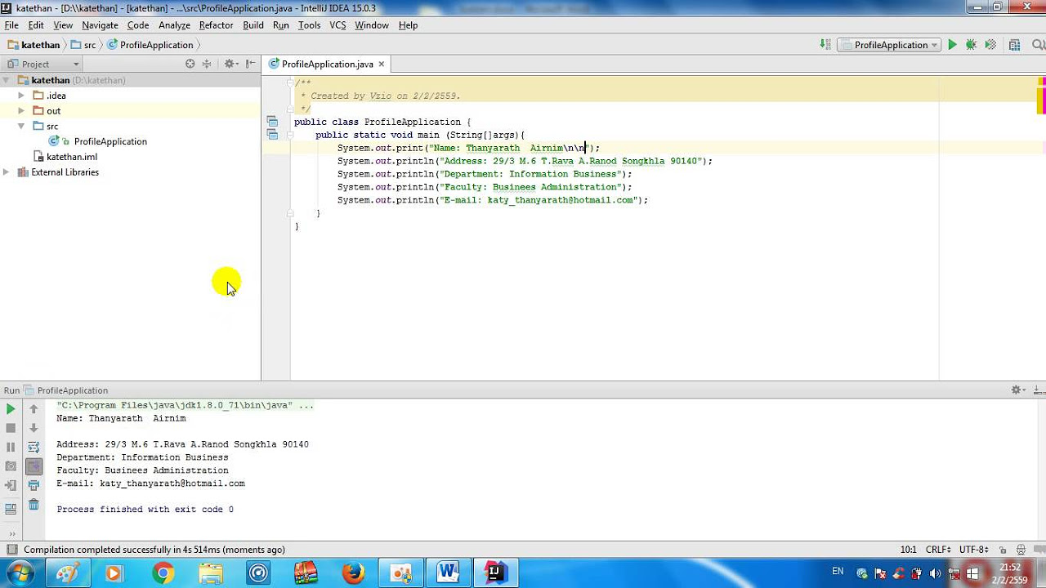This screenshot has width=1046, height=588.
Task: Run ProfileApplication with the green toolbar arrow
Action: pos(952,45)
